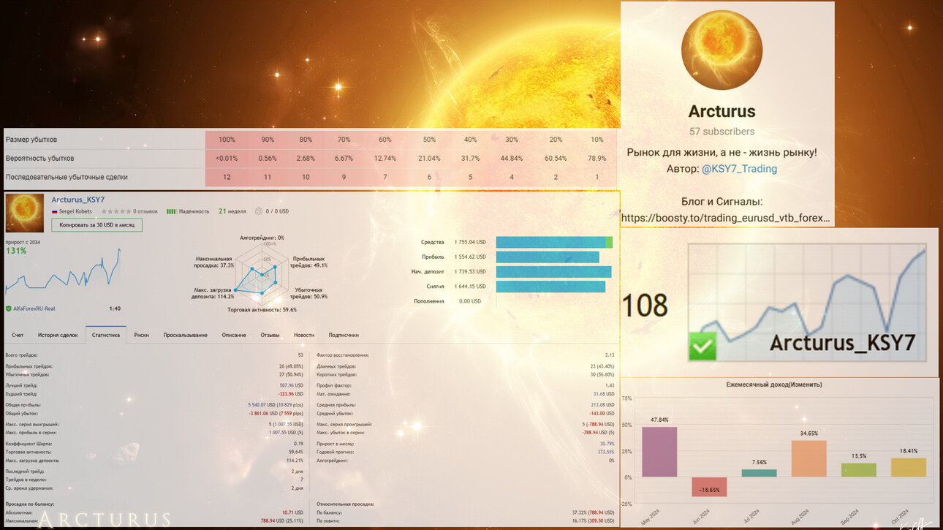The width and height of the screenshot is (943, 530).
Task: Click the Максимальная просадка 788.94 USD value
Action: [x=281, y=521]
